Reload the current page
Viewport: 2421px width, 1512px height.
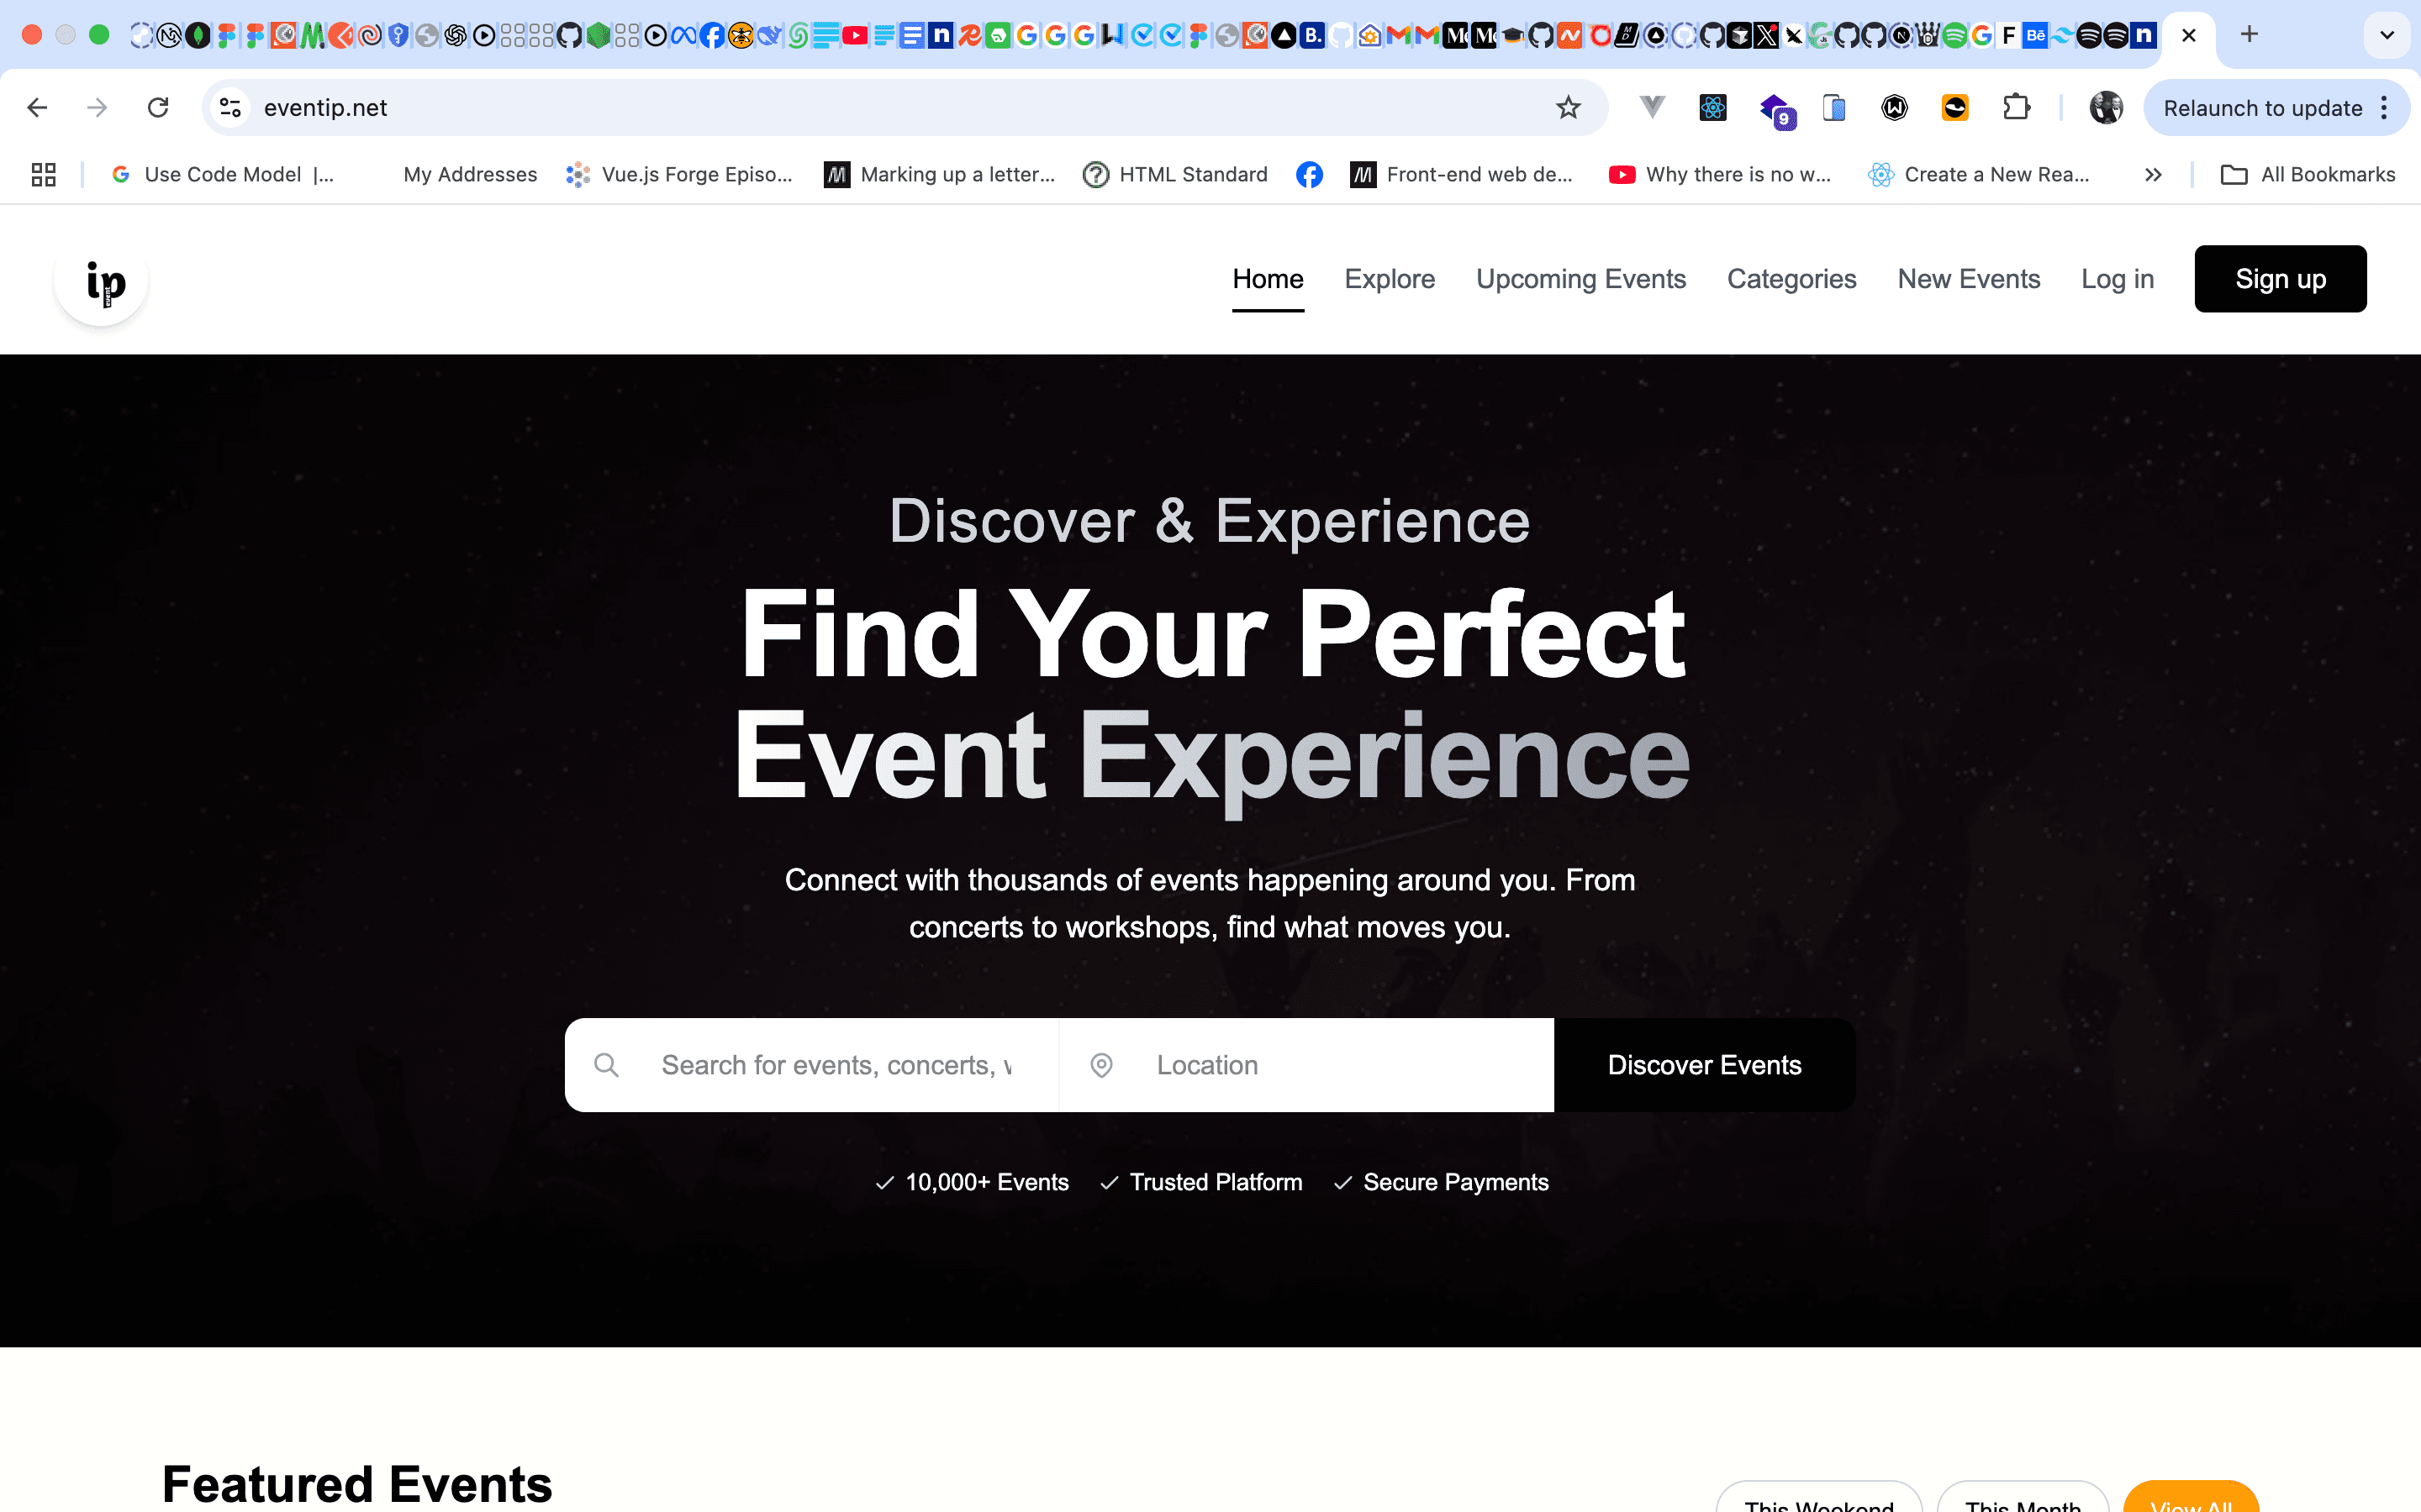pos(158,108)
